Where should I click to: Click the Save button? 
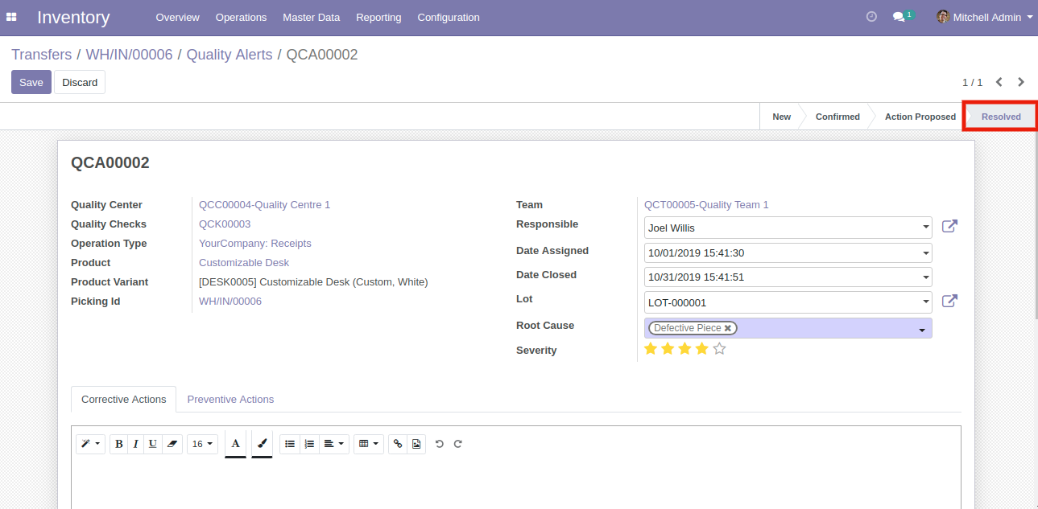(31, 82)
